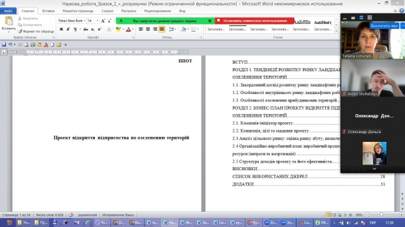Click the Grow Font icon

(x=103, y=21)
